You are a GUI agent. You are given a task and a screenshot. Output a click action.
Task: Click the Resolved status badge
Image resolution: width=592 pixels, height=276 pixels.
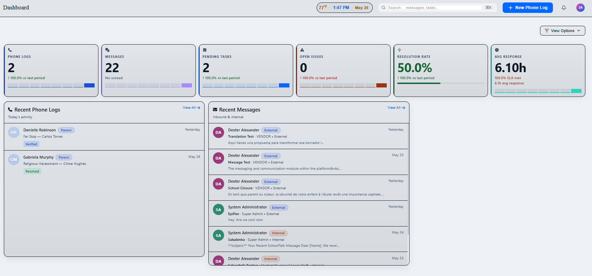32,171
